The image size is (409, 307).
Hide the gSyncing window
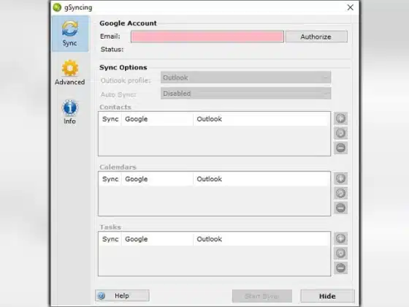327,296
